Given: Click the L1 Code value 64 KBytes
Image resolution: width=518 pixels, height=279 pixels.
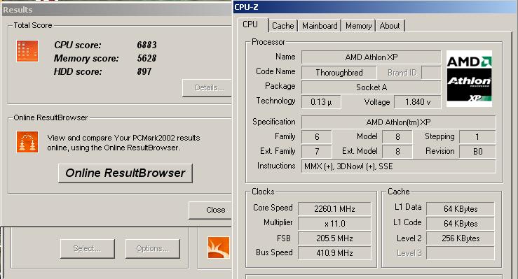Looking at the screenshot, I should click(461, 224).
